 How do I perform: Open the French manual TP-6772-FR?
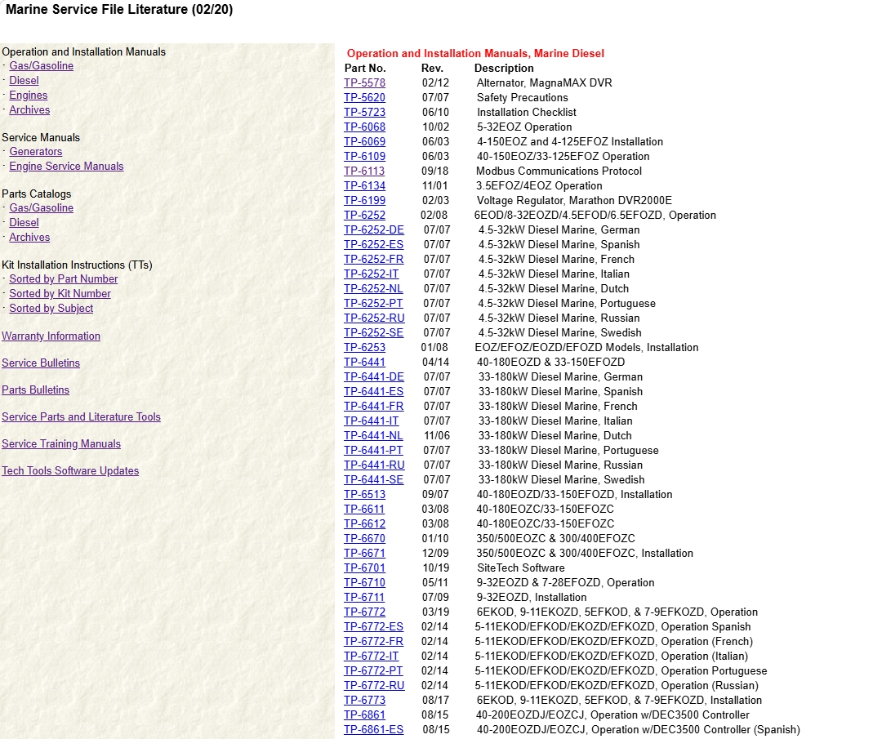click(x=373, y=642)
